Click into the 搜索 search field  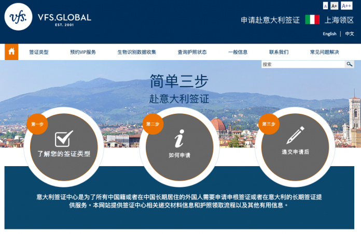pyautogui.click(x=303, y=64)
